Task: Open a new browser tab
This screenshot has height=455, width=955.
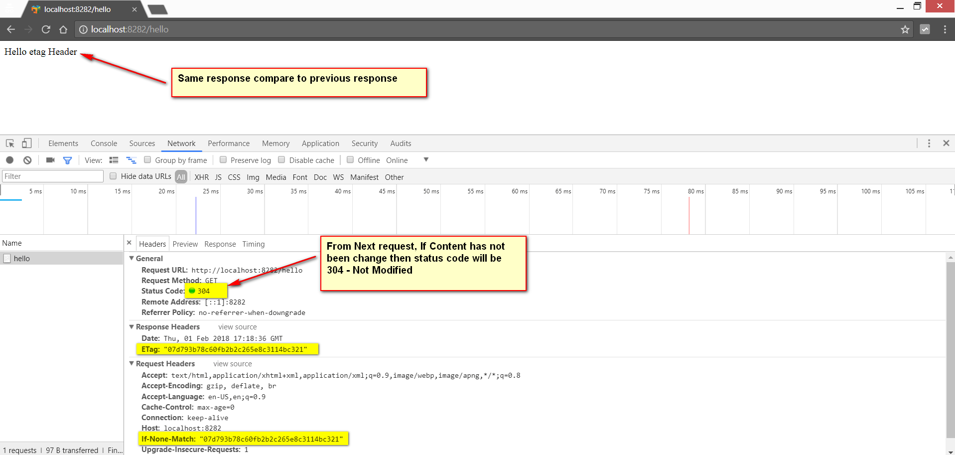Action: [158, 9]
